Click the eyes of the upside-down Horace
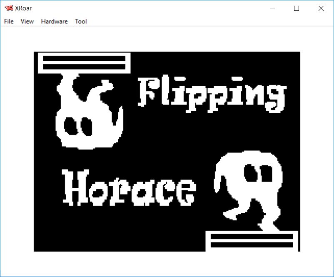This screenshot has height=277, width=334. (78, 125)
